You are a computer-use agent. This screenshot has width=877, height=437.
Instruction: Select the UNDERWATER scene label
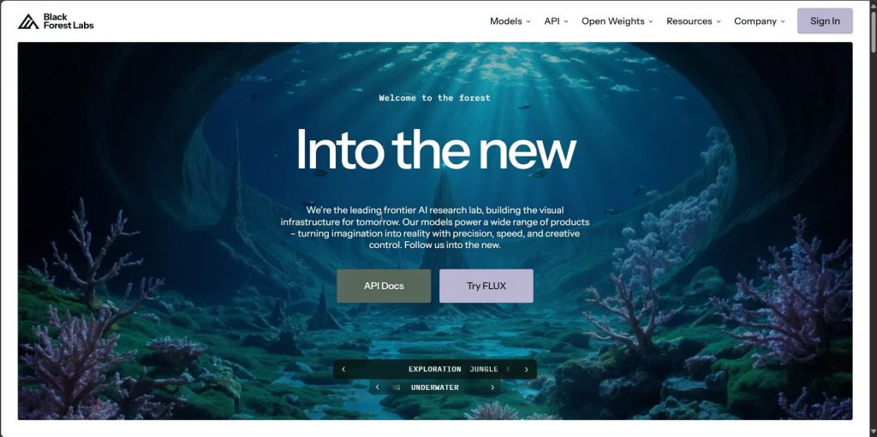434,387
